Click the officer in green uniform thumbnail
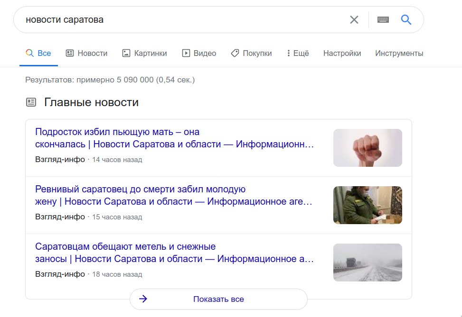462x317 pixels. (x=368, y=205)
